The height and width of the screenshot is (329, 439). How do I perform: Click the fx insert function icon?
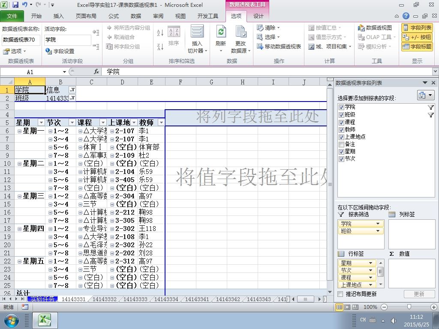[96, 72]
